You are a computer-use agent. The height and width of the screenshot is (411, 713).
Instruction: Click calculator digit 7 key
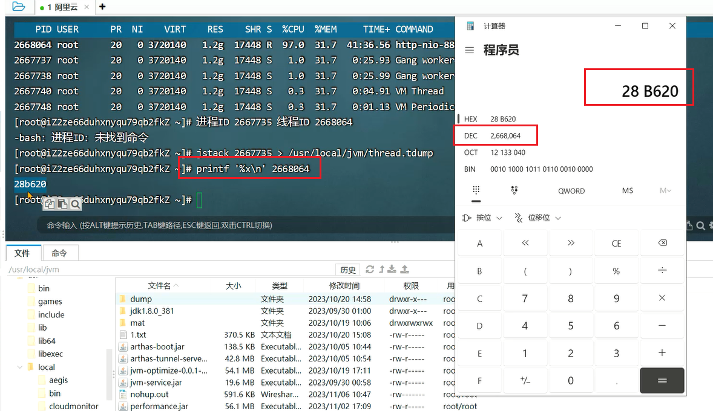pyautogui.click(x=525, y=299)
